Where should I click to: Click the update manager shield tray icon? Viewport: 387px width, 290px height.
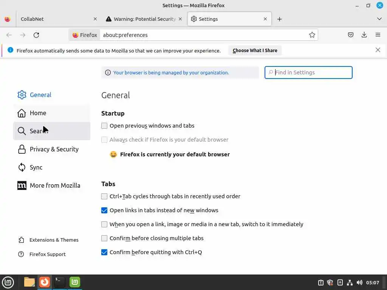(330, 282)
